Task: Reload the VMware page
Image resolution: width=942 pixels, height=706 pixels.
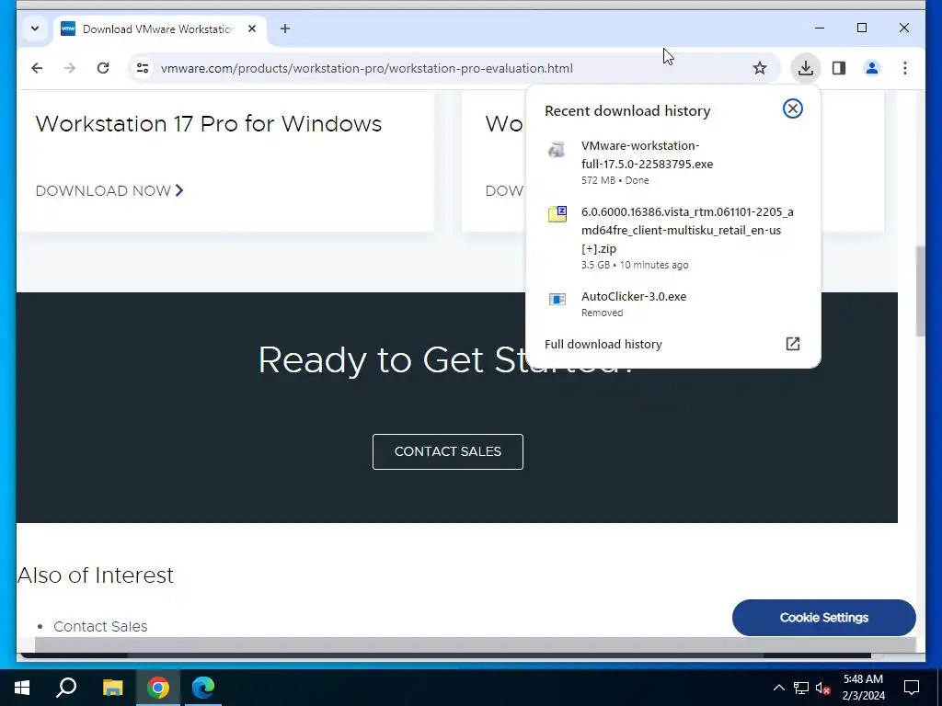Action: (x=103, y=68)
